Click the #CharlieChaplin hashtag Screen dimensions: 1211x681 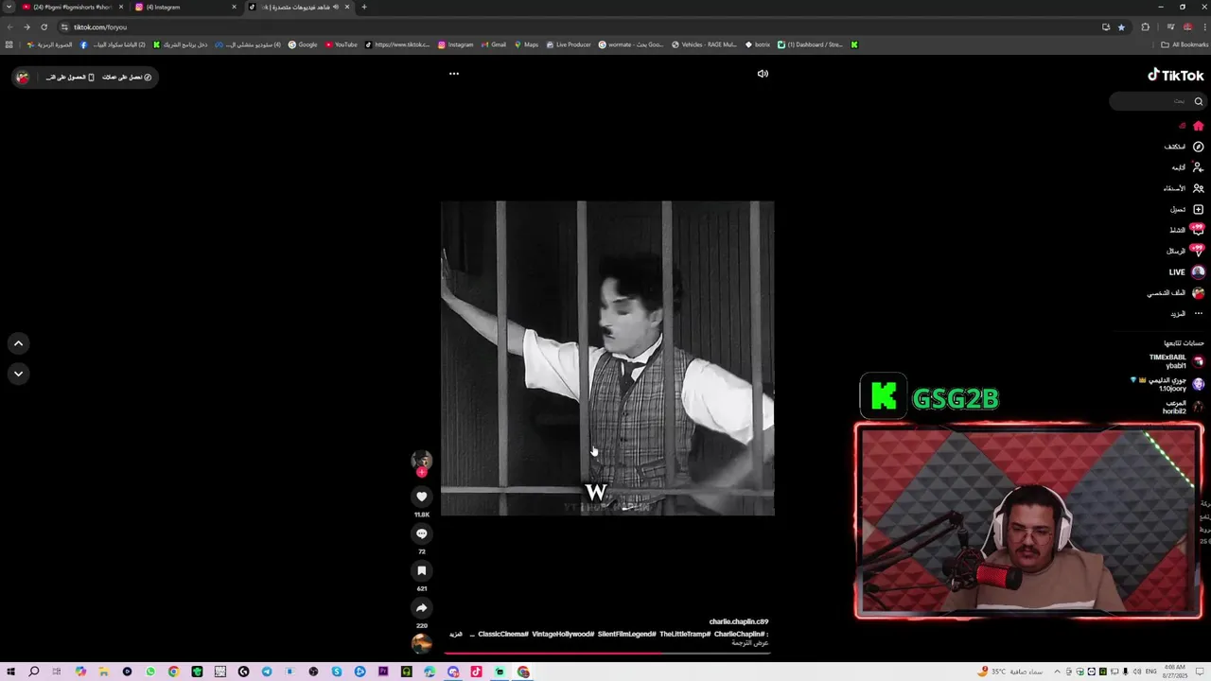pyautogui.click(x=740, y=635)
